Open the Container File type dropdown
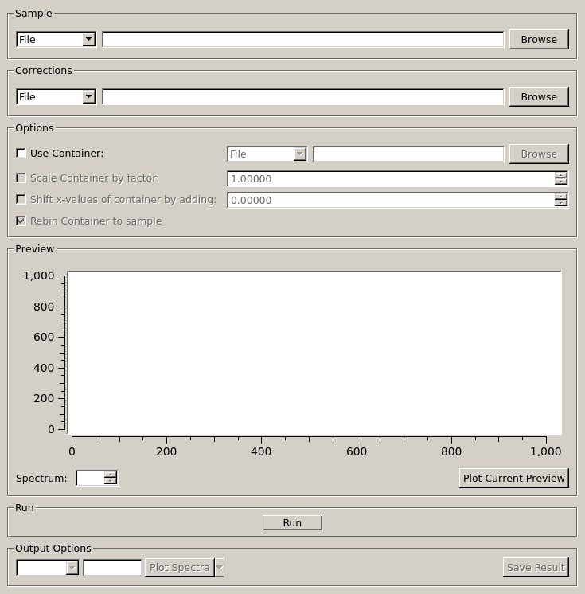 click(267, 154)
